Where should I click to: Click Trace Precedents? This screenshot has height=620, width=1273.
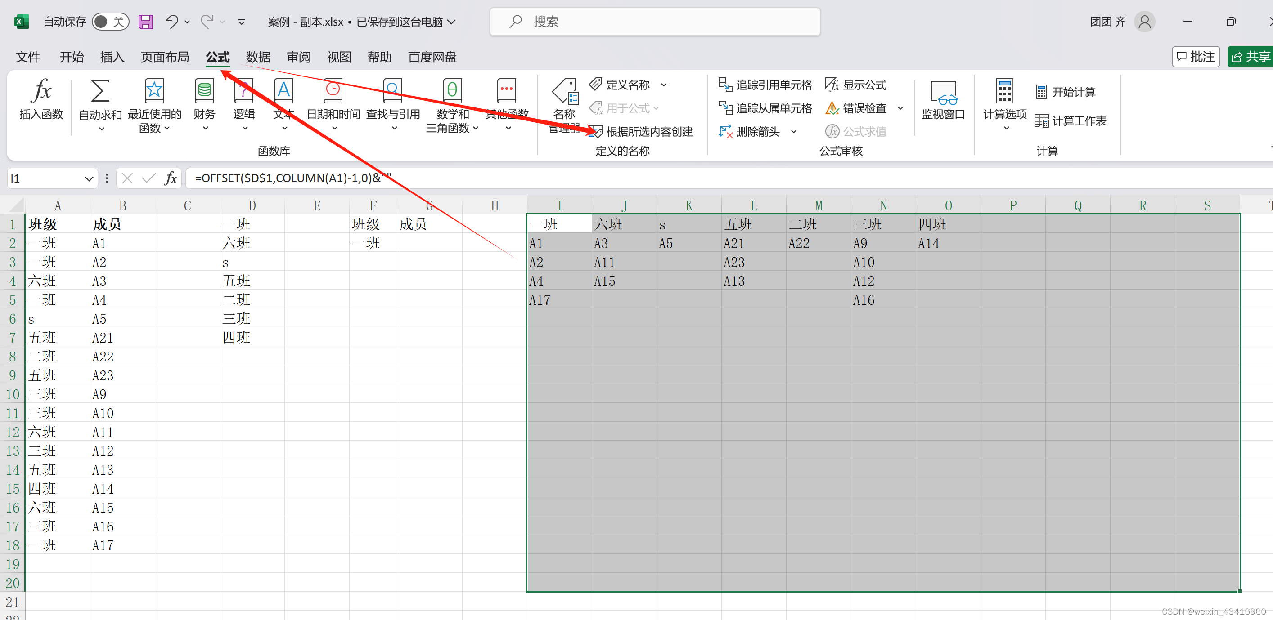tap(765, 85)
